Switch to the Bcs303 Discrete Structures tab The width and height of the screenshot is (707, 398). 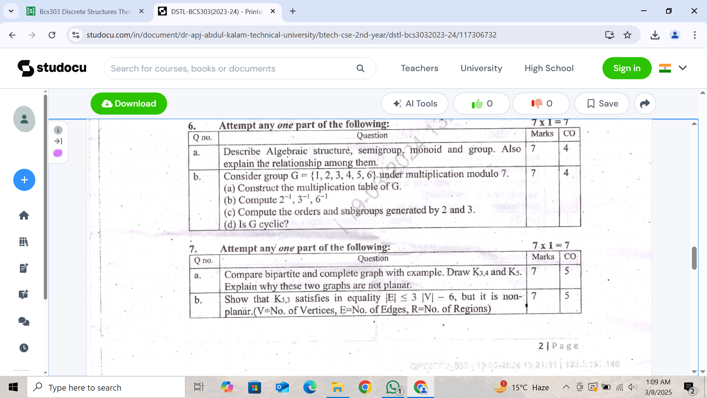point(81,11)
